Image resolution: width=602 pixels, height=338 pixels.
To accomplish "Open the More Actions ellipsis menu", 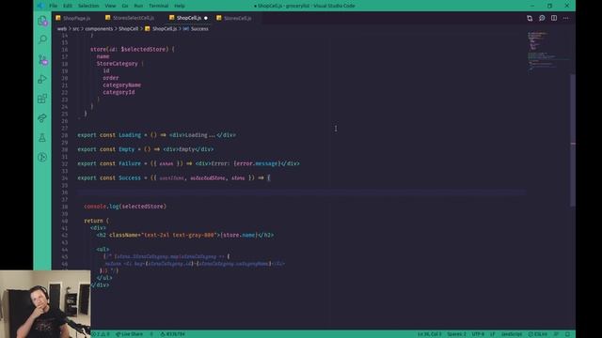I will (x=566, y=18).
